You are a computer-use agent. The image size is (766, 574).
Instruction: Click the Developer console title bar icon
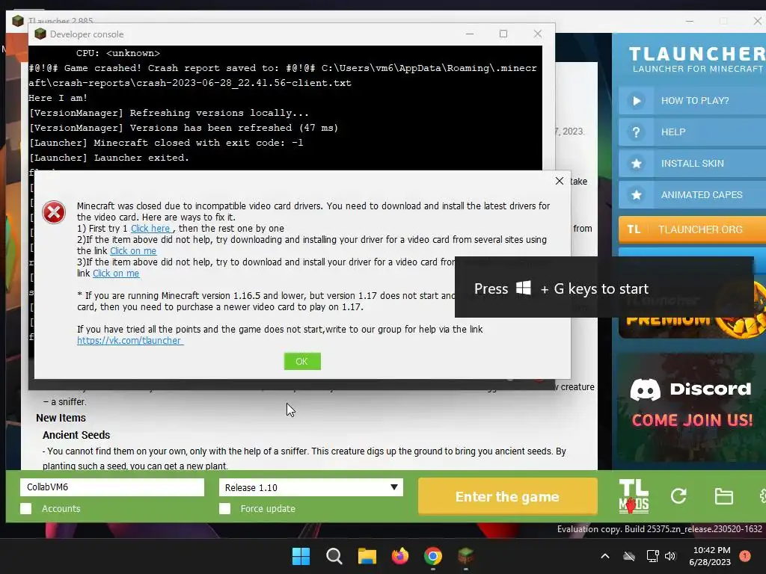pos(40,34)
